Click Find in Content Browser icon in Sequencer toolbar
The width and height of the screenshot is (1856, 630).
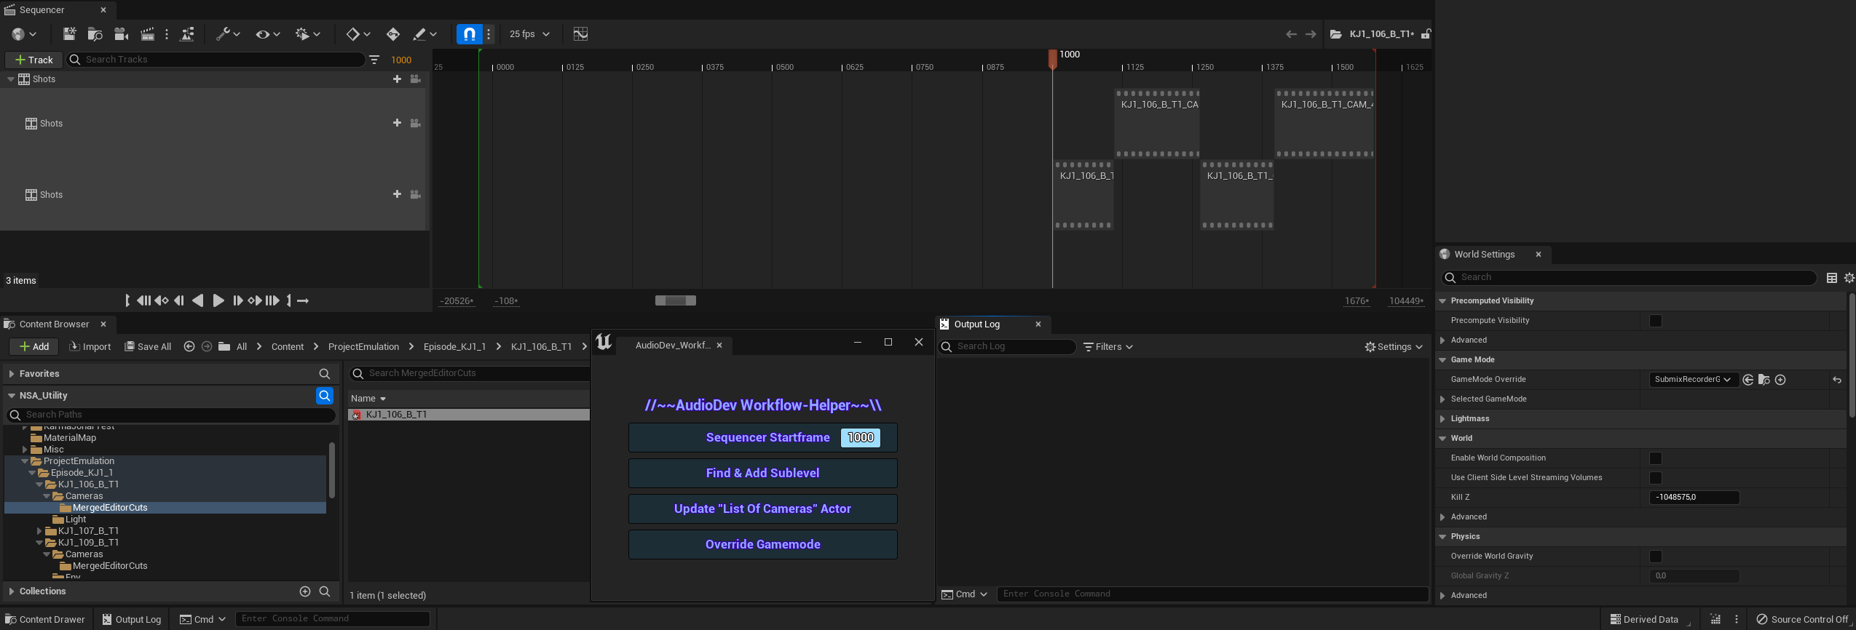point(95,33)
